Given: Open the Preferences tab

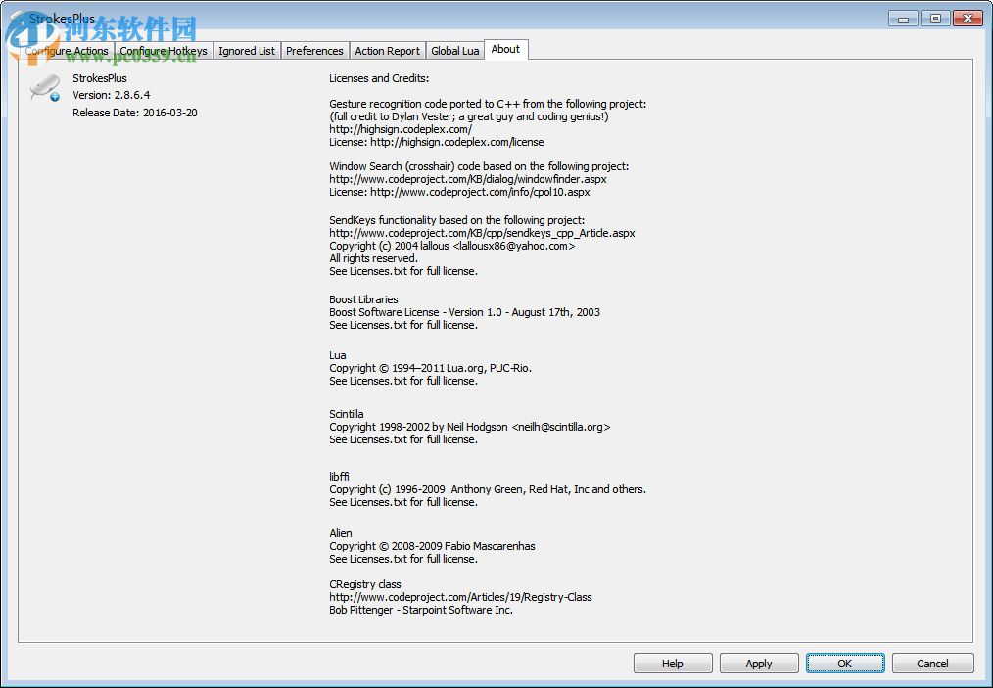Looking at the screenshot, I should (314, 50).
